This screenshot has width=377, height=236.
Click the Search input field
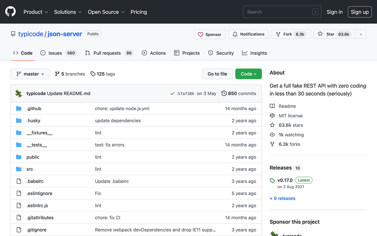tap(282, 12)
